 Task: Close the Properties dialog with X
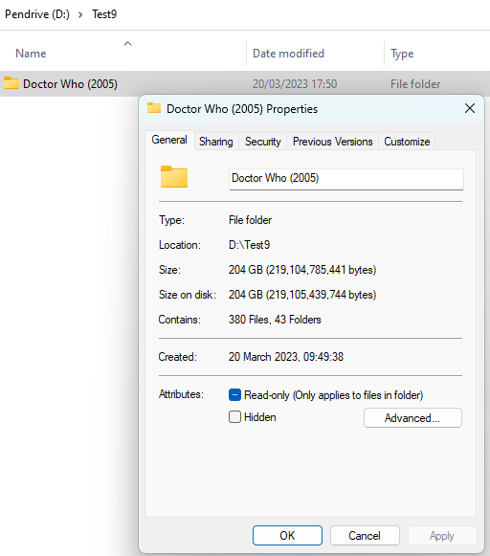coord(470,108)
